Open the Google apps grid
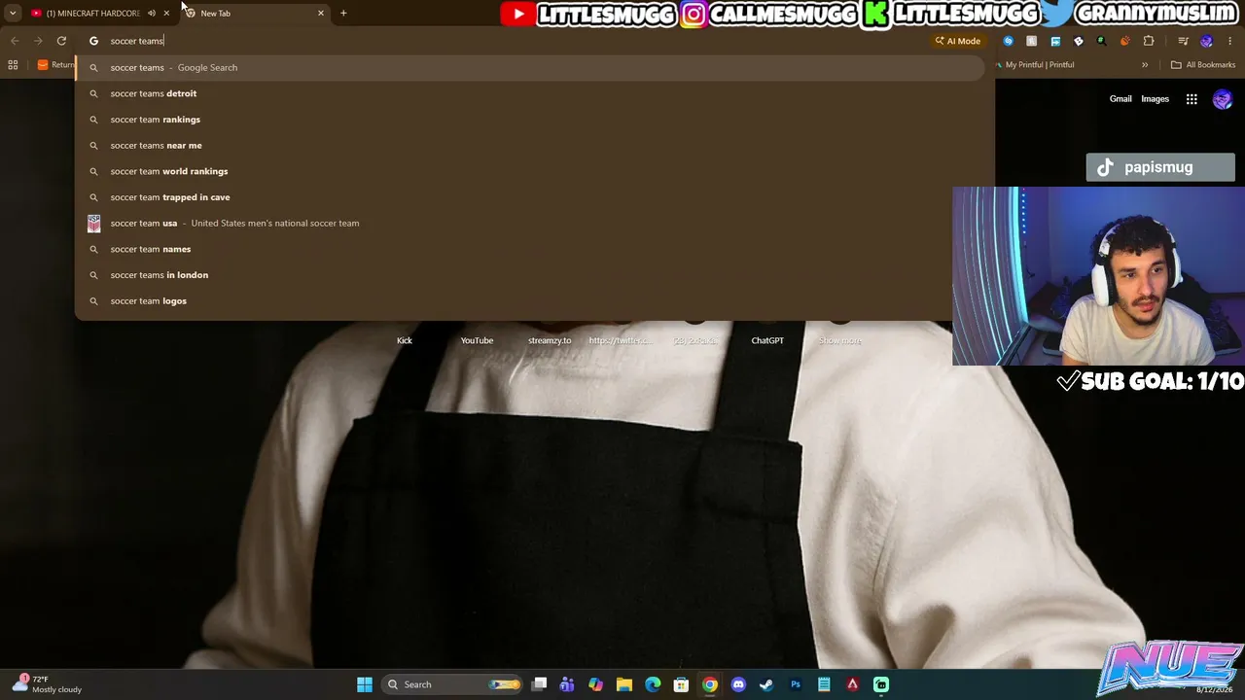The height and width of the screenshot is (700, 1245). (x=1192, y=99)
